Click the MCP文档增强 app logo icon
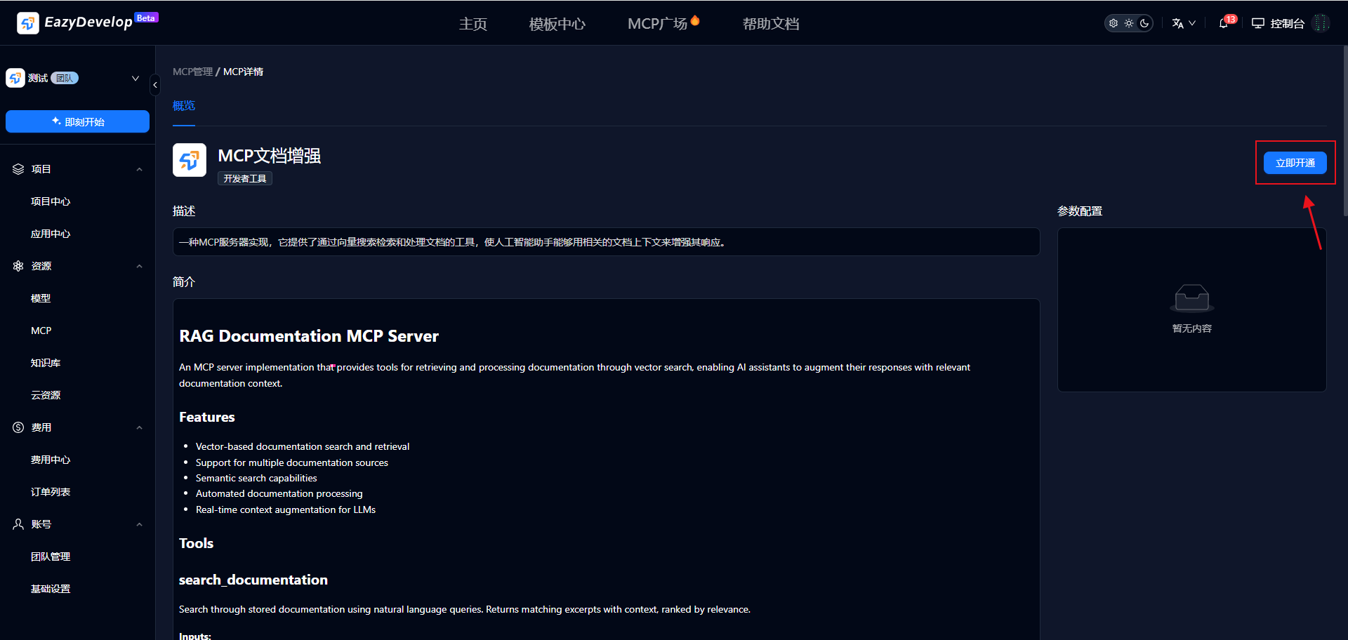The height and width of the screenshot is (640, 1348). (x=190, y=160)
